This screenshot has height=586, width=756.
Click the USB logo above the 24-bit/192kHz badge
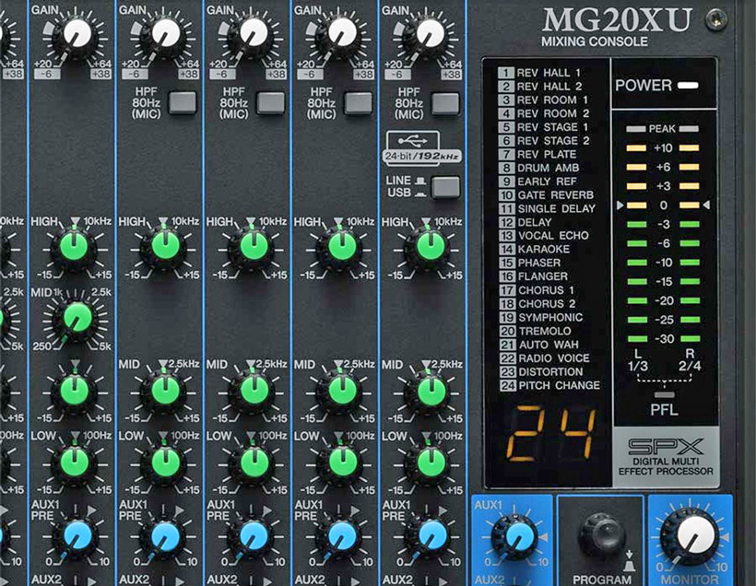point(413,141)
